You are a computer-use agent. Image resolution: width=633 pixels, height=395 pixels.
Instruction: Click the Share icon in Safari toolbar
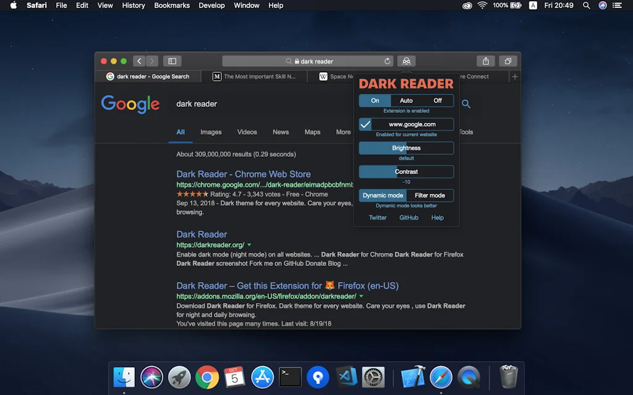coord(486,61)
